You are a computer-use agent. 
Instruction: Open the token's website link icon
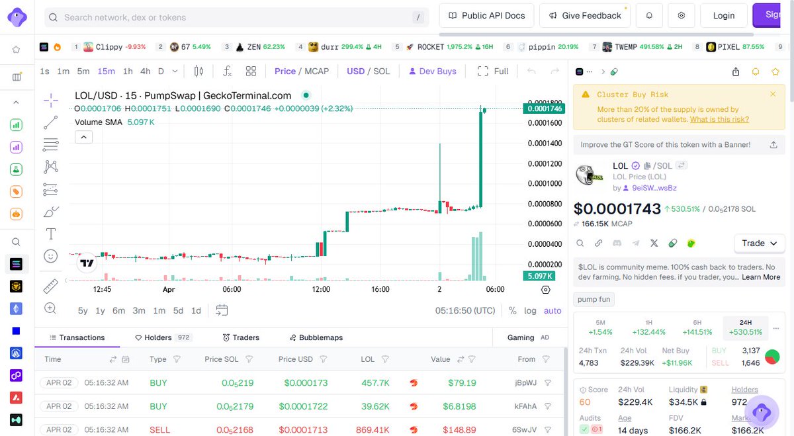coord(598,243)
